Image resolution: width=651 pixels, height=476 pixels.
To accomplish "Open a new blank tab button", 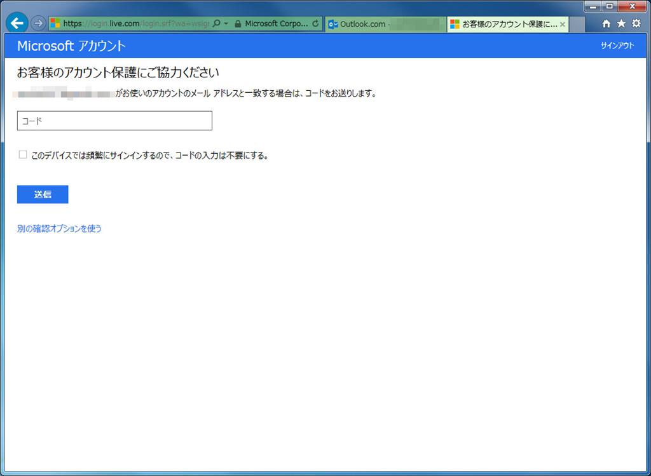I will tap(576, 25).
